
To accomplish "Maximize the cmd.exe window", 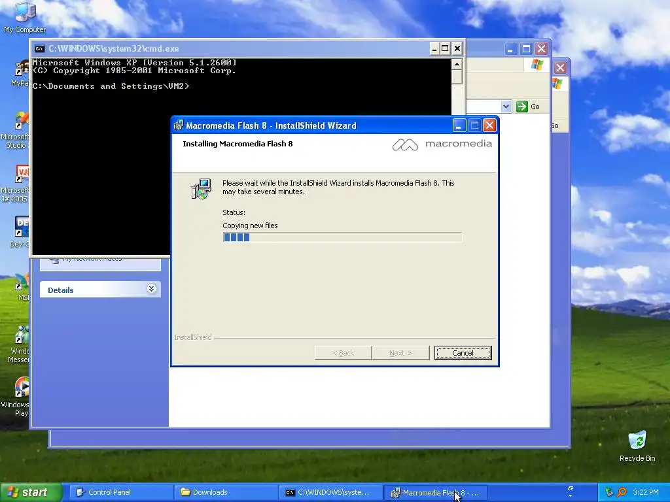I will tap(445, 48).
